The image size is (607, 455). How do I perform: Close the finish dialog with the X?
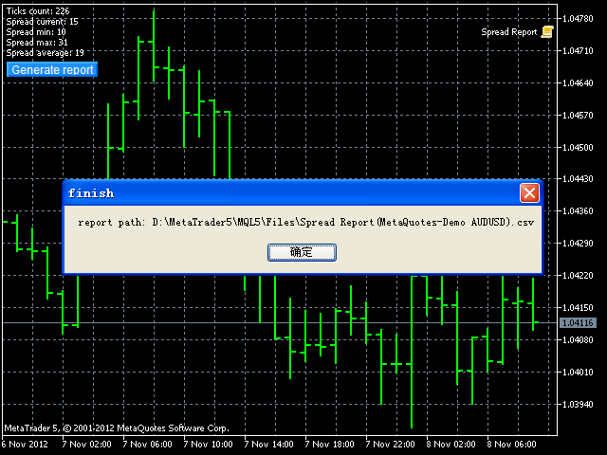pos(529,193)
